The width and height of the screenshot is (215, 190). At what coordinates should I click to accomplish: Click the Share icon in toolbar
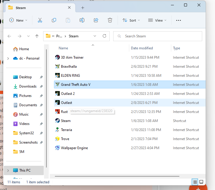coord(96,20)
